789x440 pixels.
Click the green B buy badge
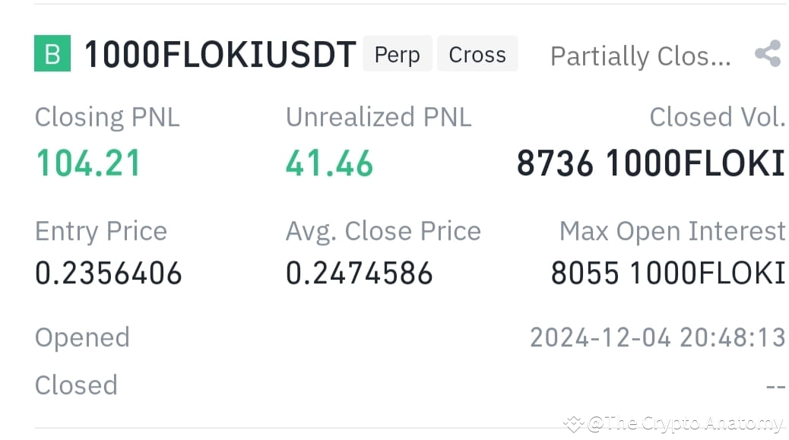coord(52,53)
